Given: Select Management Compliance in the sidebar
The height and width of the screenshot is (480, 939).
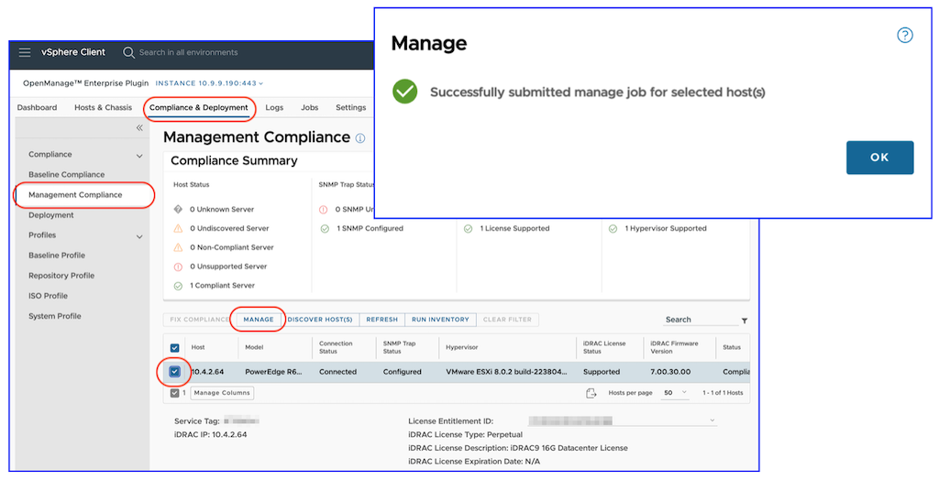Looking at the screenshot, I should (75, 195).
